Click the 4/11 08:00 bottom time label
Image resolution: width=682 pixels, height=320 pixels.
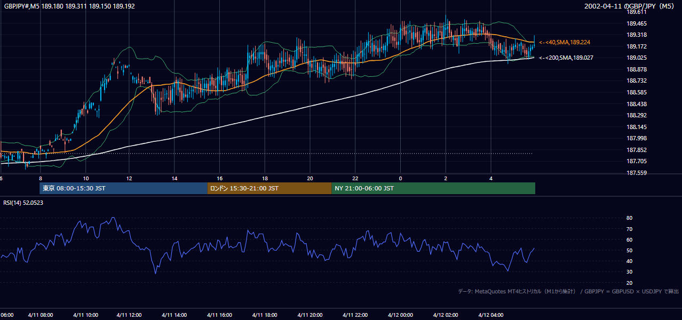40,315
